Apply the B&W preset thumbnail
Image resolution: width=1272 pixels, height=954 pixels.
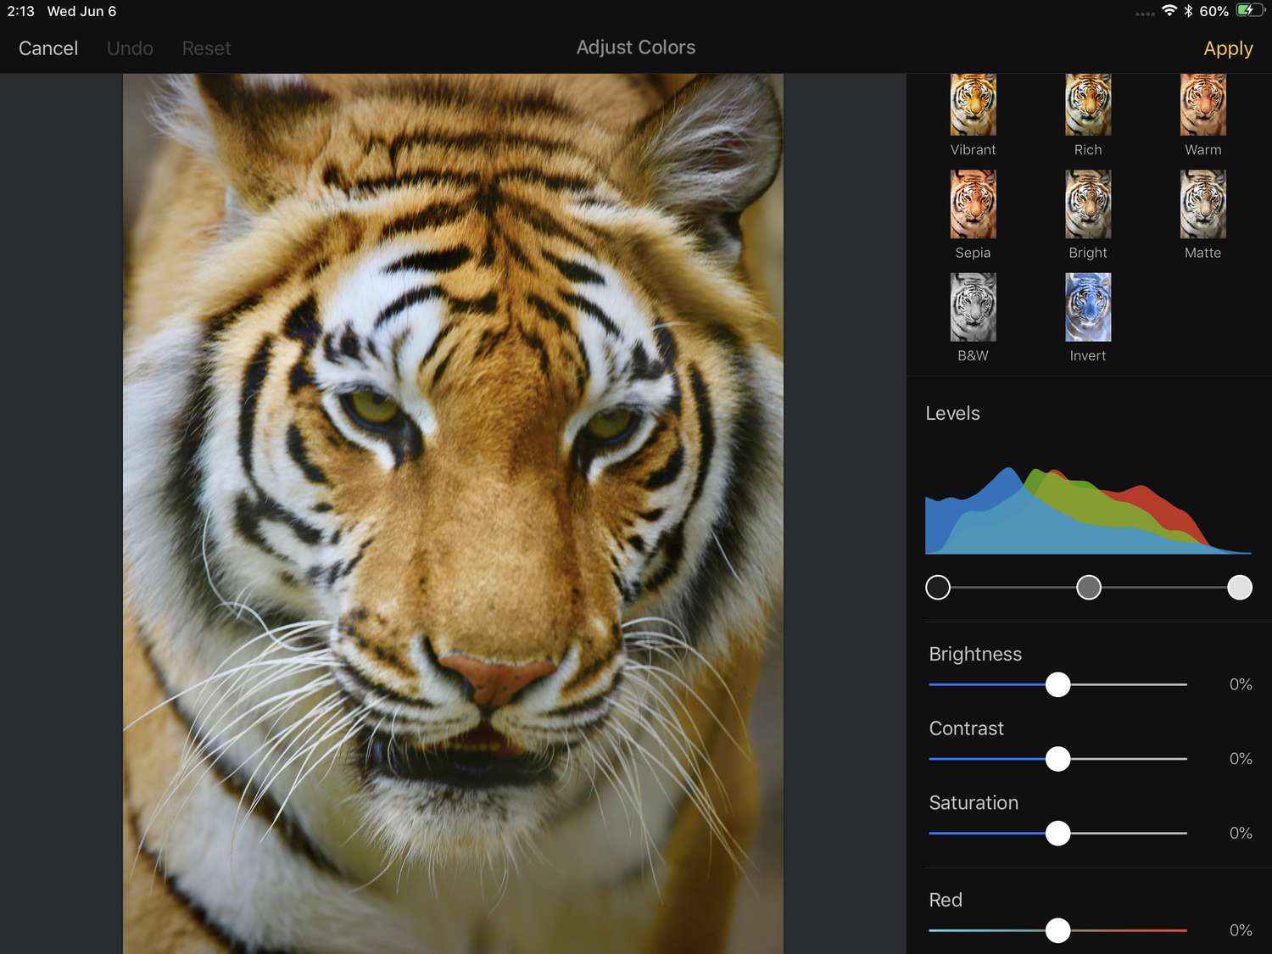(x=973, y=307)
